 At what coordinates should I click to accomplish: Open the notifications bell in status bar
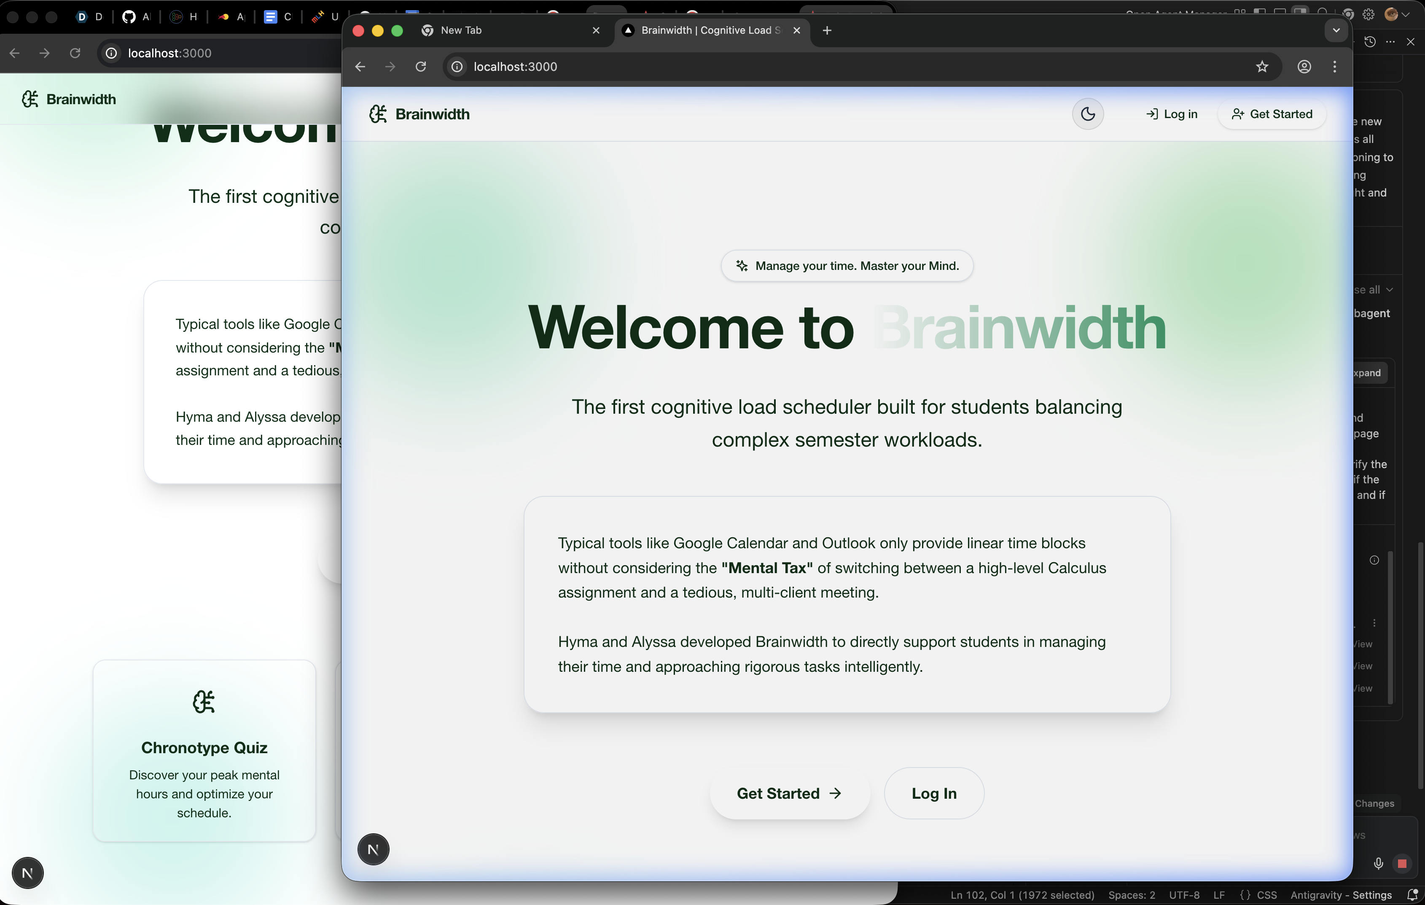coord(1412,895)
